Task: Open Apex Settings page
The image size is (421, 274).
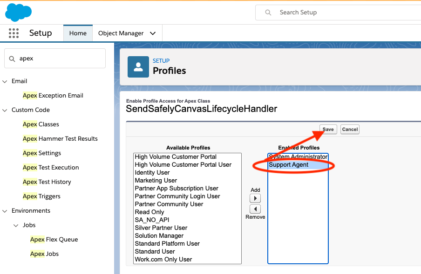Action: coord(42,153)
